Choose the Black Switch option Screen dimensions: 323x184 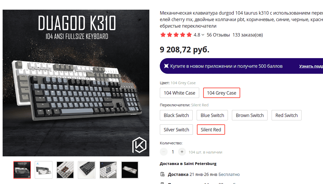[176, 115]
